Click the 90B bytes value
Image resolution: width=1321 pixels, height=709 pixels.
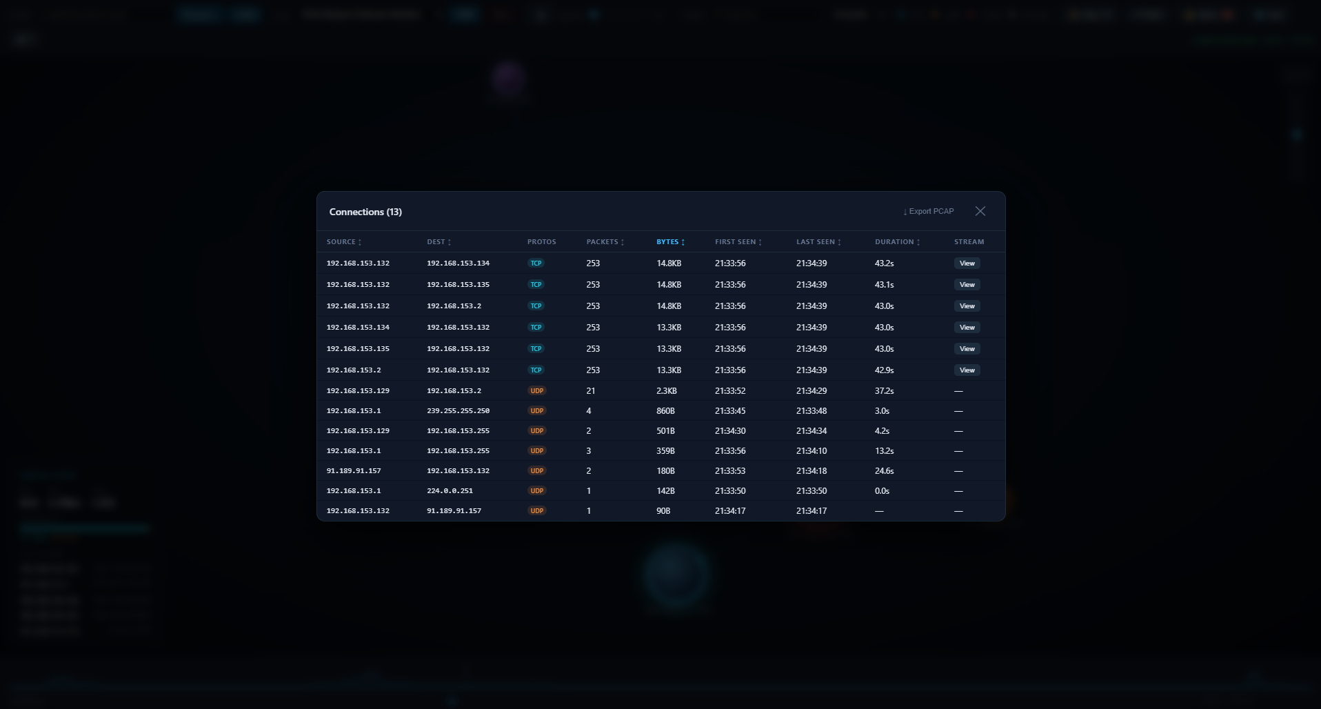point(663,511)
